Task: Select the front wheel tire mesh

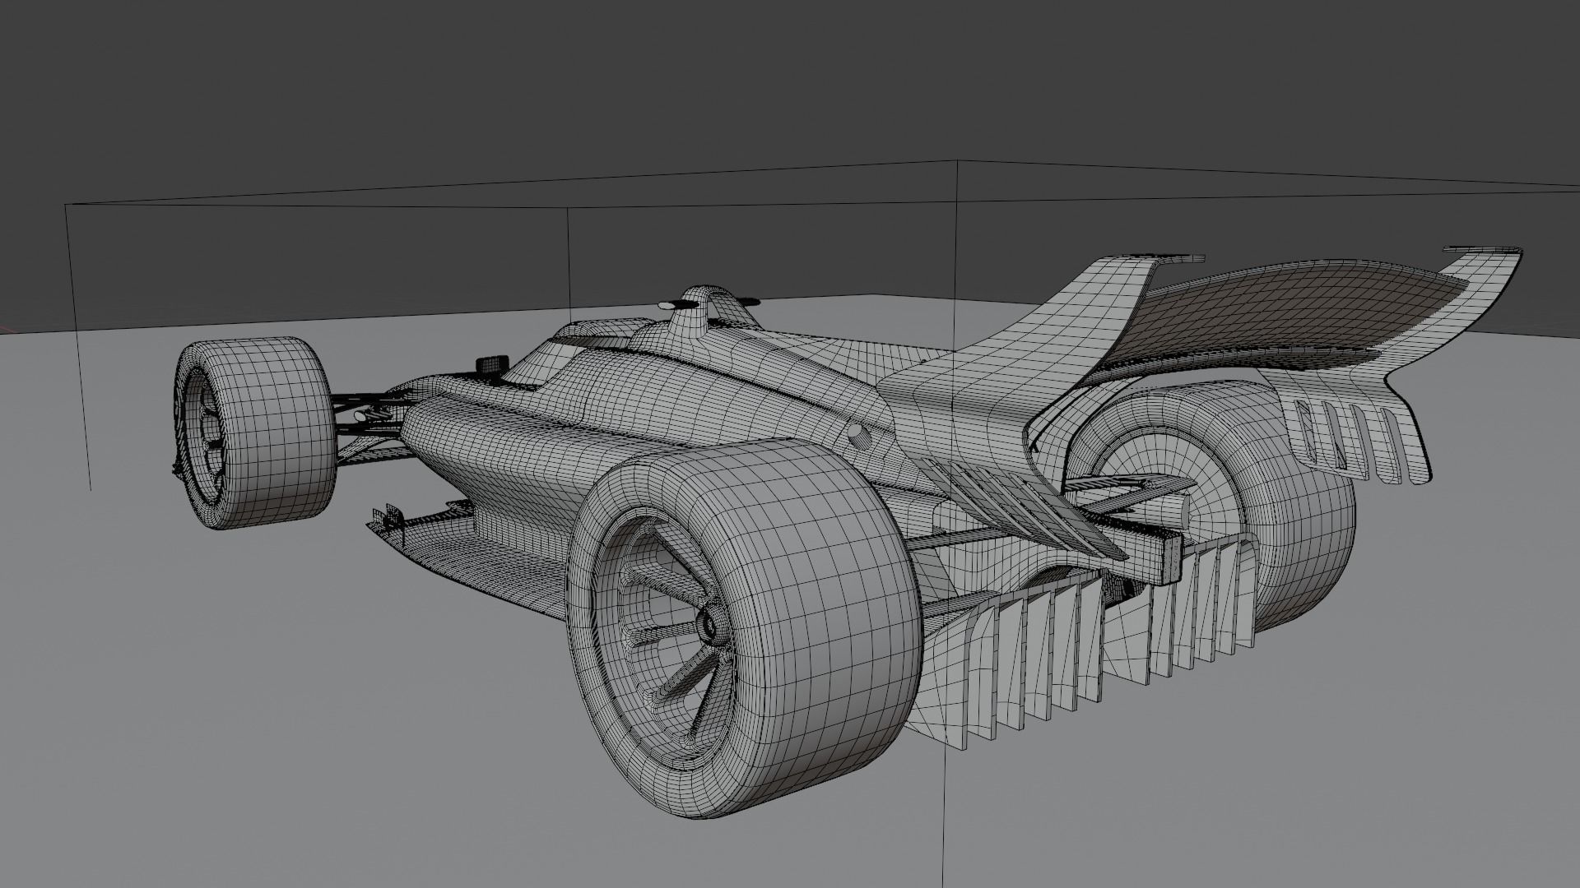Action: [x=255, y=433]
